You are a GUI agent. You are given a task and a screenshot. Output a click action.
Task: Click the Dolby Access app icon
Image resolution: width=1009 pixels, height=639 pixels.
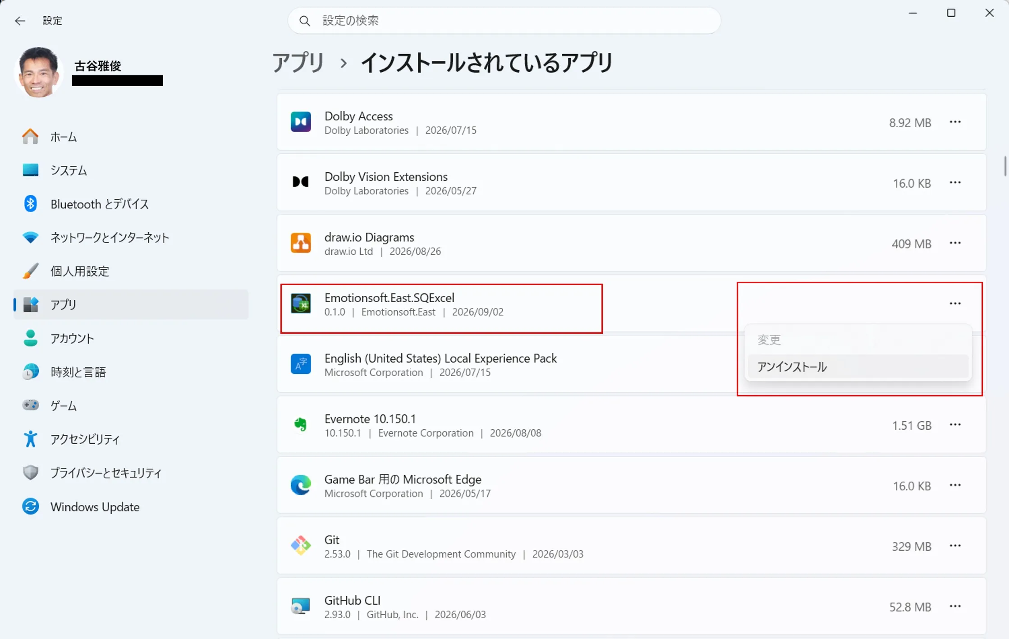301,122
